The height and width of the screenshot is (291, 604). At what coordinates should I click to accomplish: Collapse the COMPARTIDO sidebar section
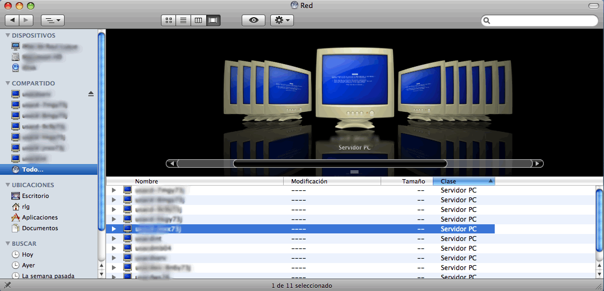click(x=8, y=83)
